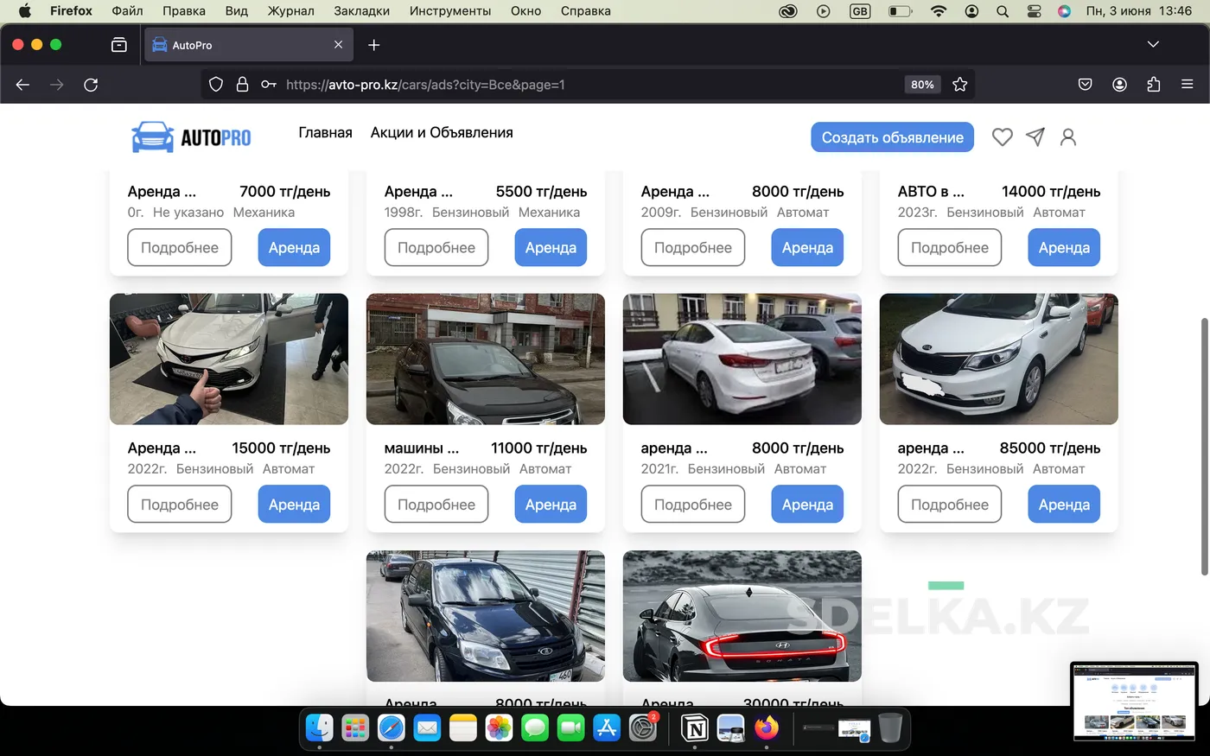
Task: Expand the list all tabs chevron
Action: pyautogui.click(x=1153, y=44)
